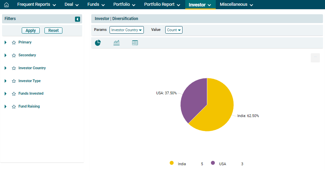Click the Apply filters button

tap(31, 31)
